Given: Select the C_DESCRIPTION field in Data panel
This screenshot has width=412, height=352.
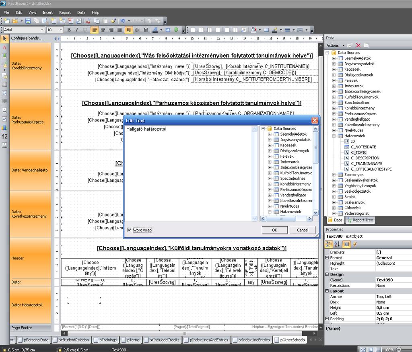Looking at the screenshot, I should tap(365, 158).
